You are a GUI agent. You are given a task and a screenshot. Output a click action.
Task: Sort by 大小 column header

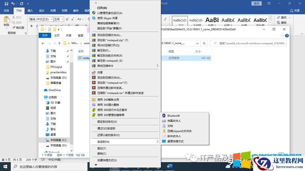click(x=198, y=51)
